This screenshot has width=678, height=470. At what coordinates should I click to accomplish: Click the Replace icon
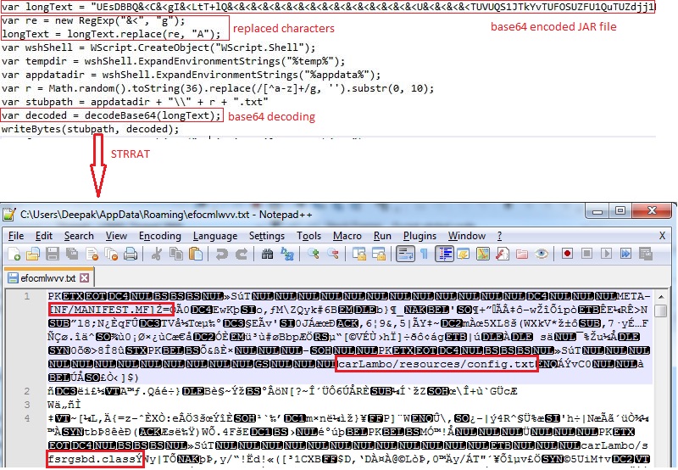[x=287, y=254]
